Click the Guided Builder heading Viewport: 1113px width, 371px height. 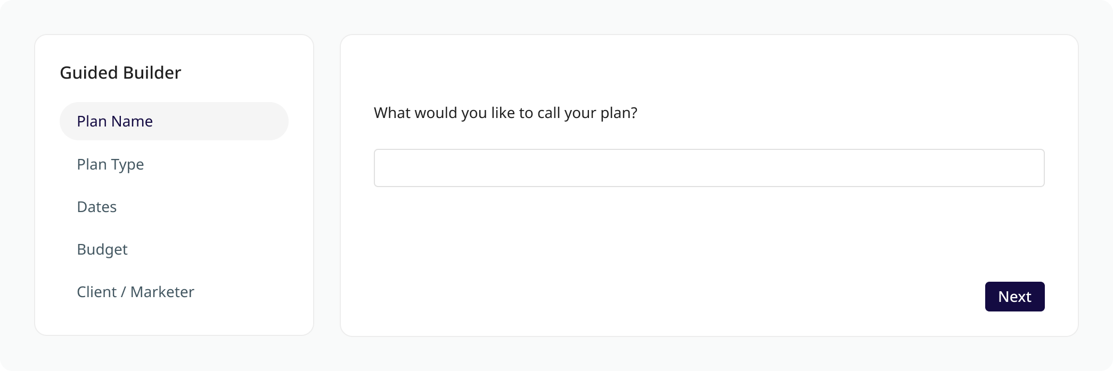[120, 73]
